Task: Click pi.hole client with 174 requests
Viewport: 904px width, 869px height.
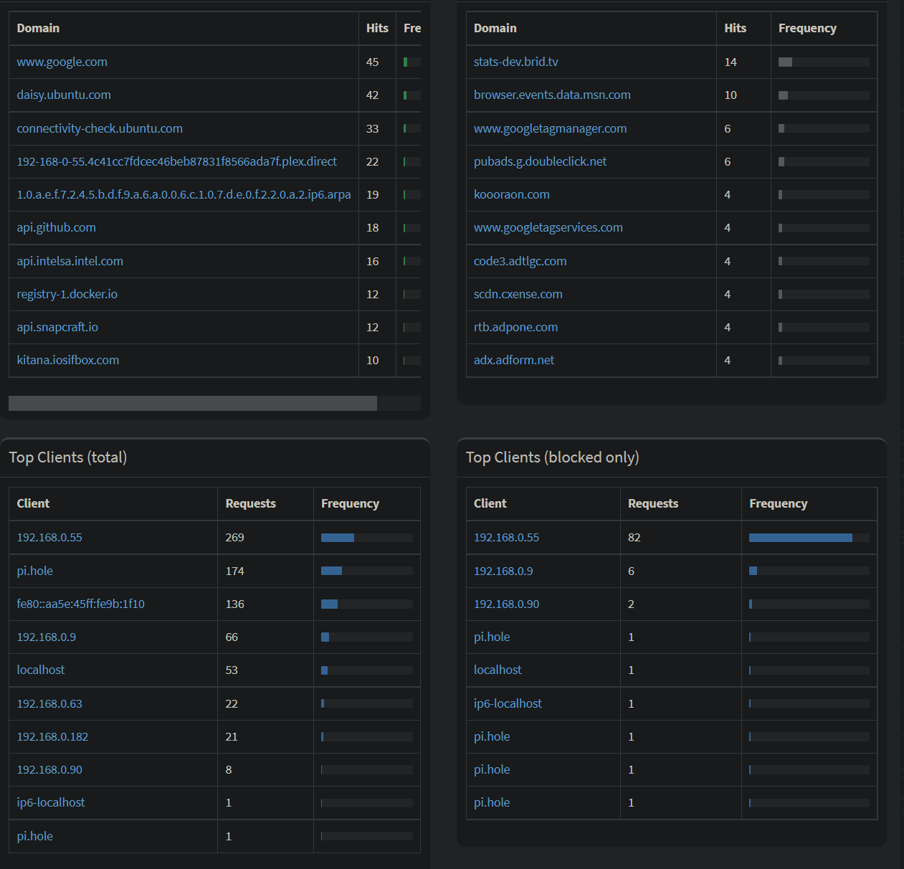Action: pos(35,571)
